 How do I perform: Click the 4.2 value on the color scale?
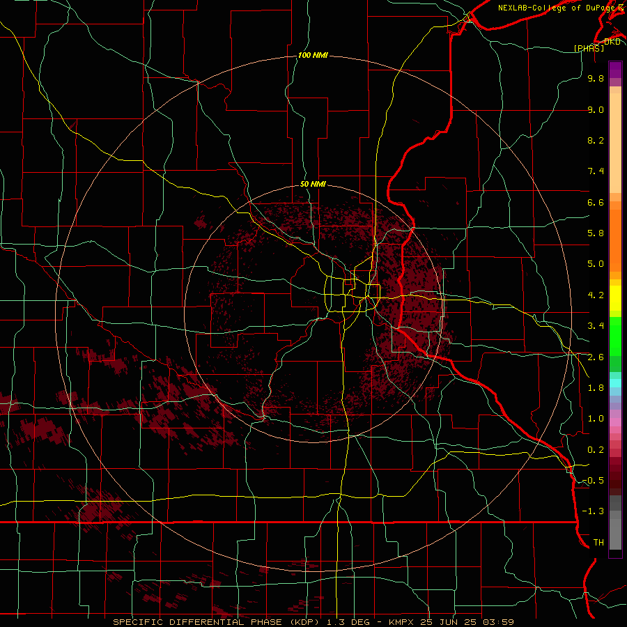596,295
